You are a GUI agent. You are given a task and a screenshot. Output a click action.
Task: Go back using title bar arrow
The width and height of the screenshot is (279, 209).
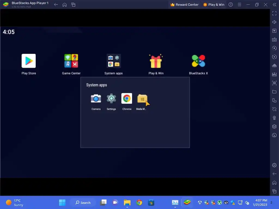(x=56, y=5)
